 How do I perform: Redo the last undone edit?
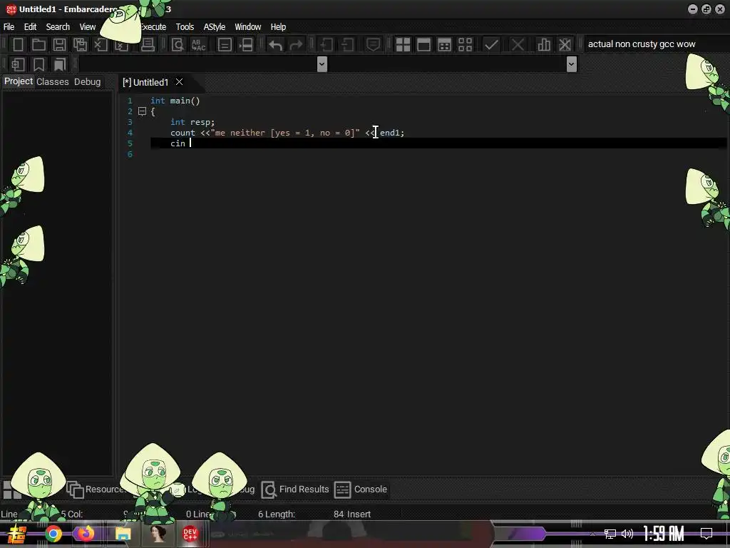(x=296, y=45)
